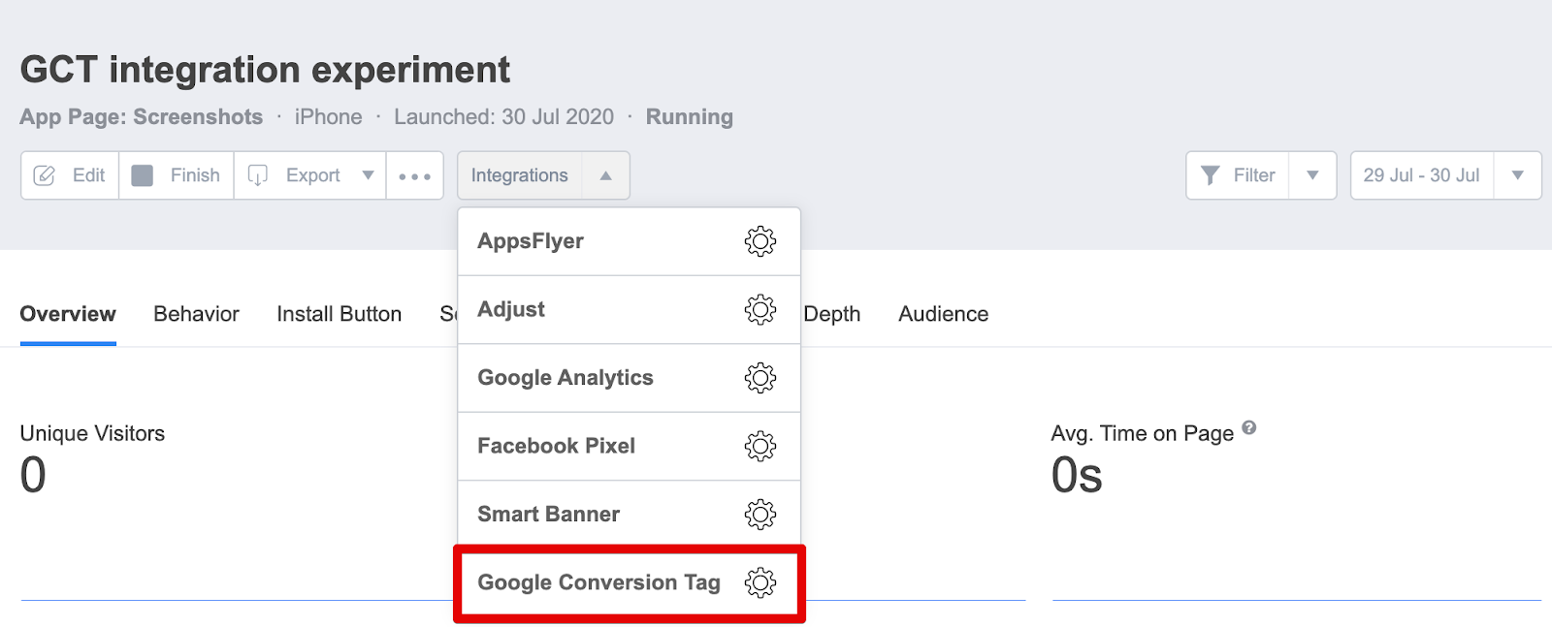
Task: Expand the Export dropdown arrow
Action: (x=368, y=175)
